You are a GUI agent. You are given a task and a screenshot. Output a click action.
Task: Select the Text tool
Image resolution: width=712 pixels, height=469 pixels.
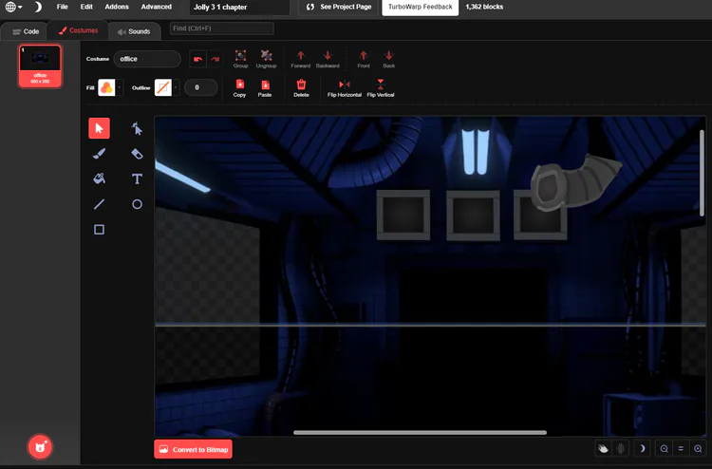point(137,178)
